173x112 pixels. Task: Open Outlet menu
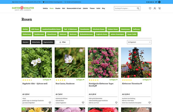click(x=98, y=8)
